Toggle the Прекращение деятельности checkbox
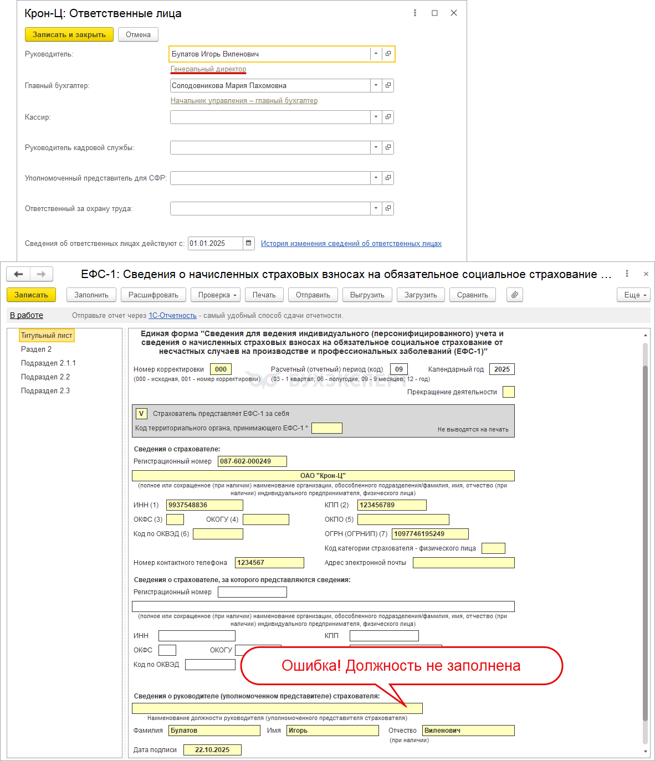The width and height of the screenshot is (655, 761). 508,392
